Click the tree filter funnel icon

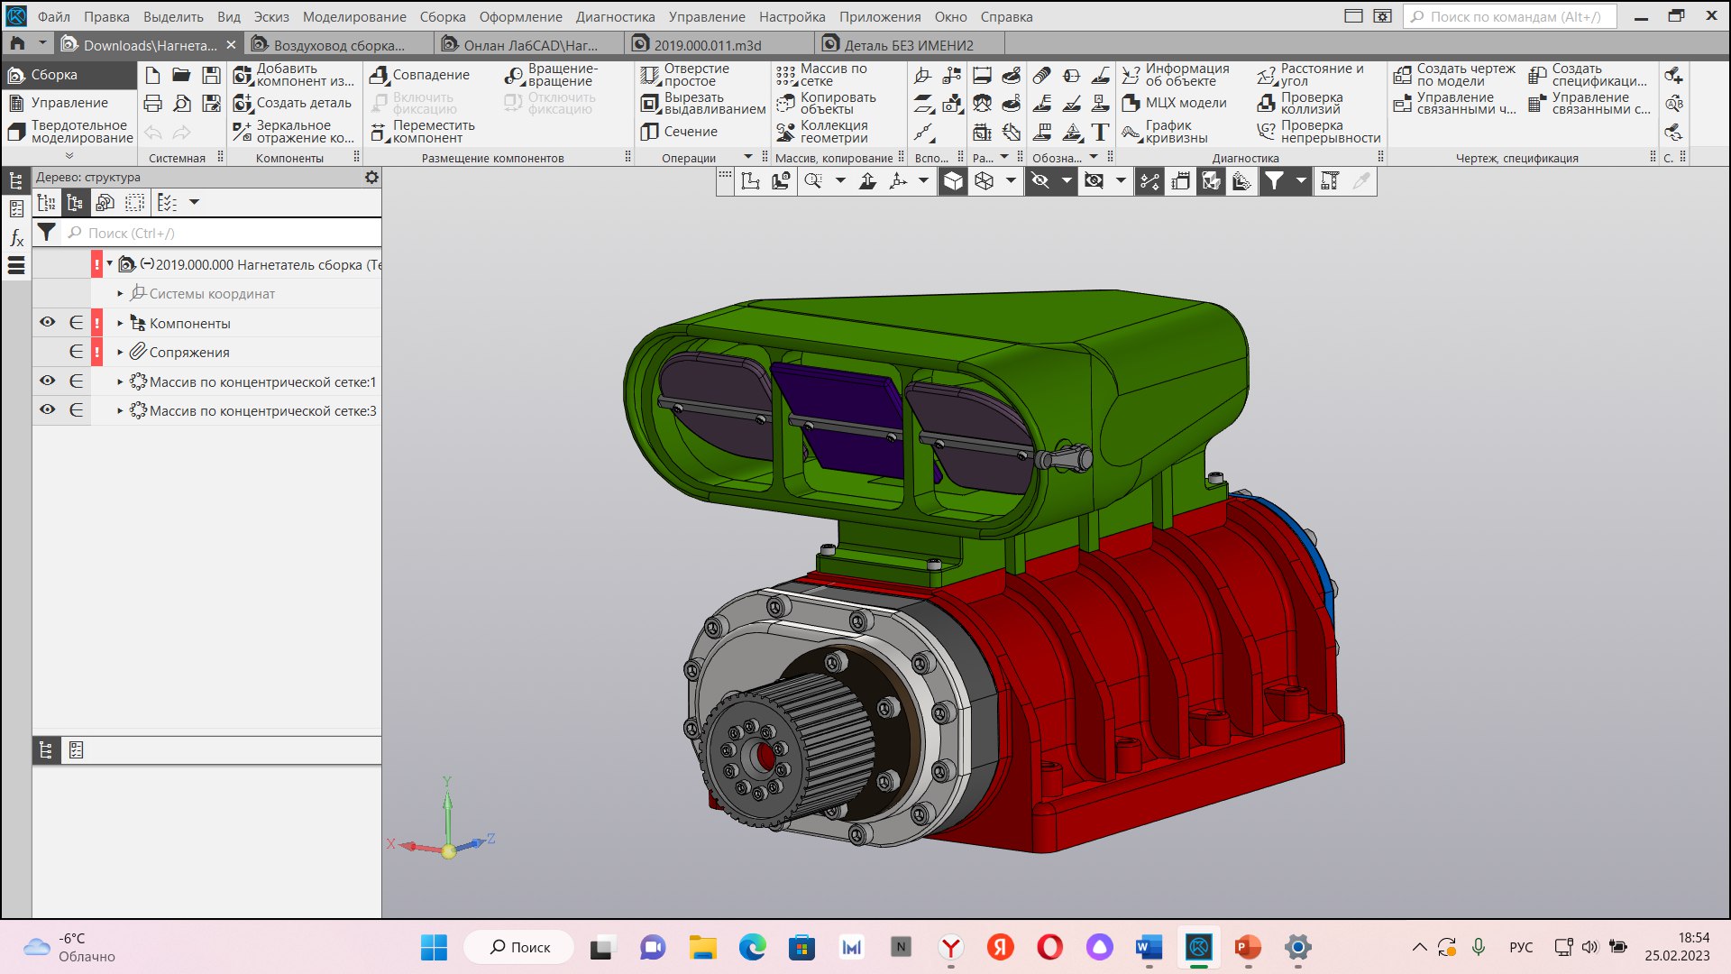click(47, 233)
